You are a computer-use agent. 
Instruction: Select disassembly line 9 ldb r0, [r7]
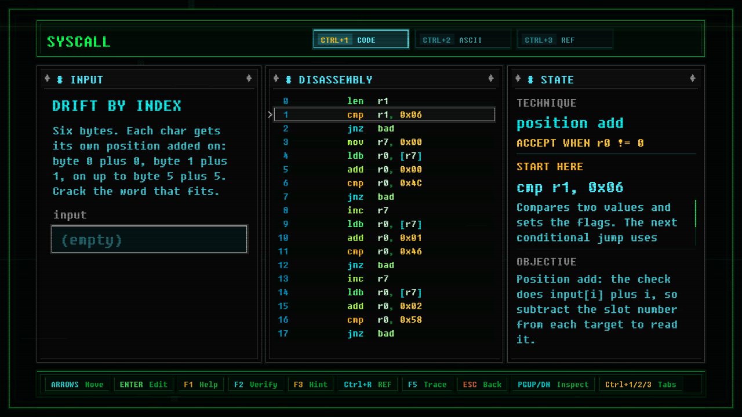pos(385,224)
